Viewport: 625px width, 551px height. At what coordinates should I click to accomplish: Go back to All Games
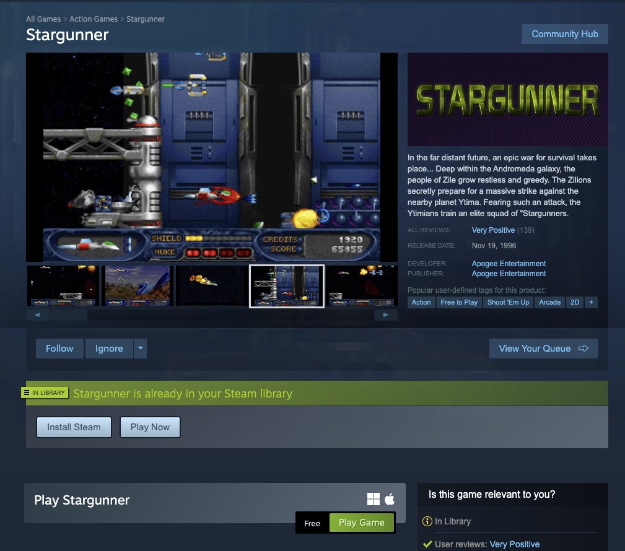pos(43,19)
